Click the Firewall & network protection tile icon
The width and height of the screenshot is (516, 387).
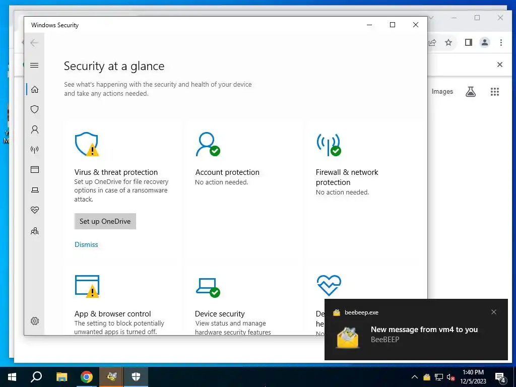(x=329, y=145)
